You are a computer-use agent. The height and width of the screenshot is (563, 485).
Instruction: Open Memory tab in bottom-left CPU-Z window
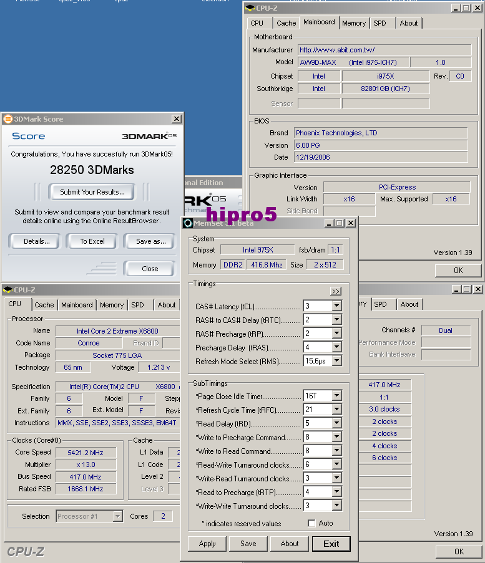(x=112, y=305)
